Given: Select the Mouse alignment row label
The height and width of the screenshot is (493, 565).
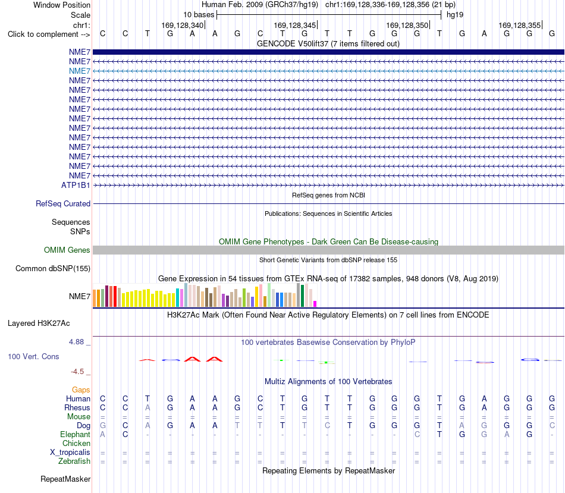Looking at the screenshot, I should tap(79, 417).
